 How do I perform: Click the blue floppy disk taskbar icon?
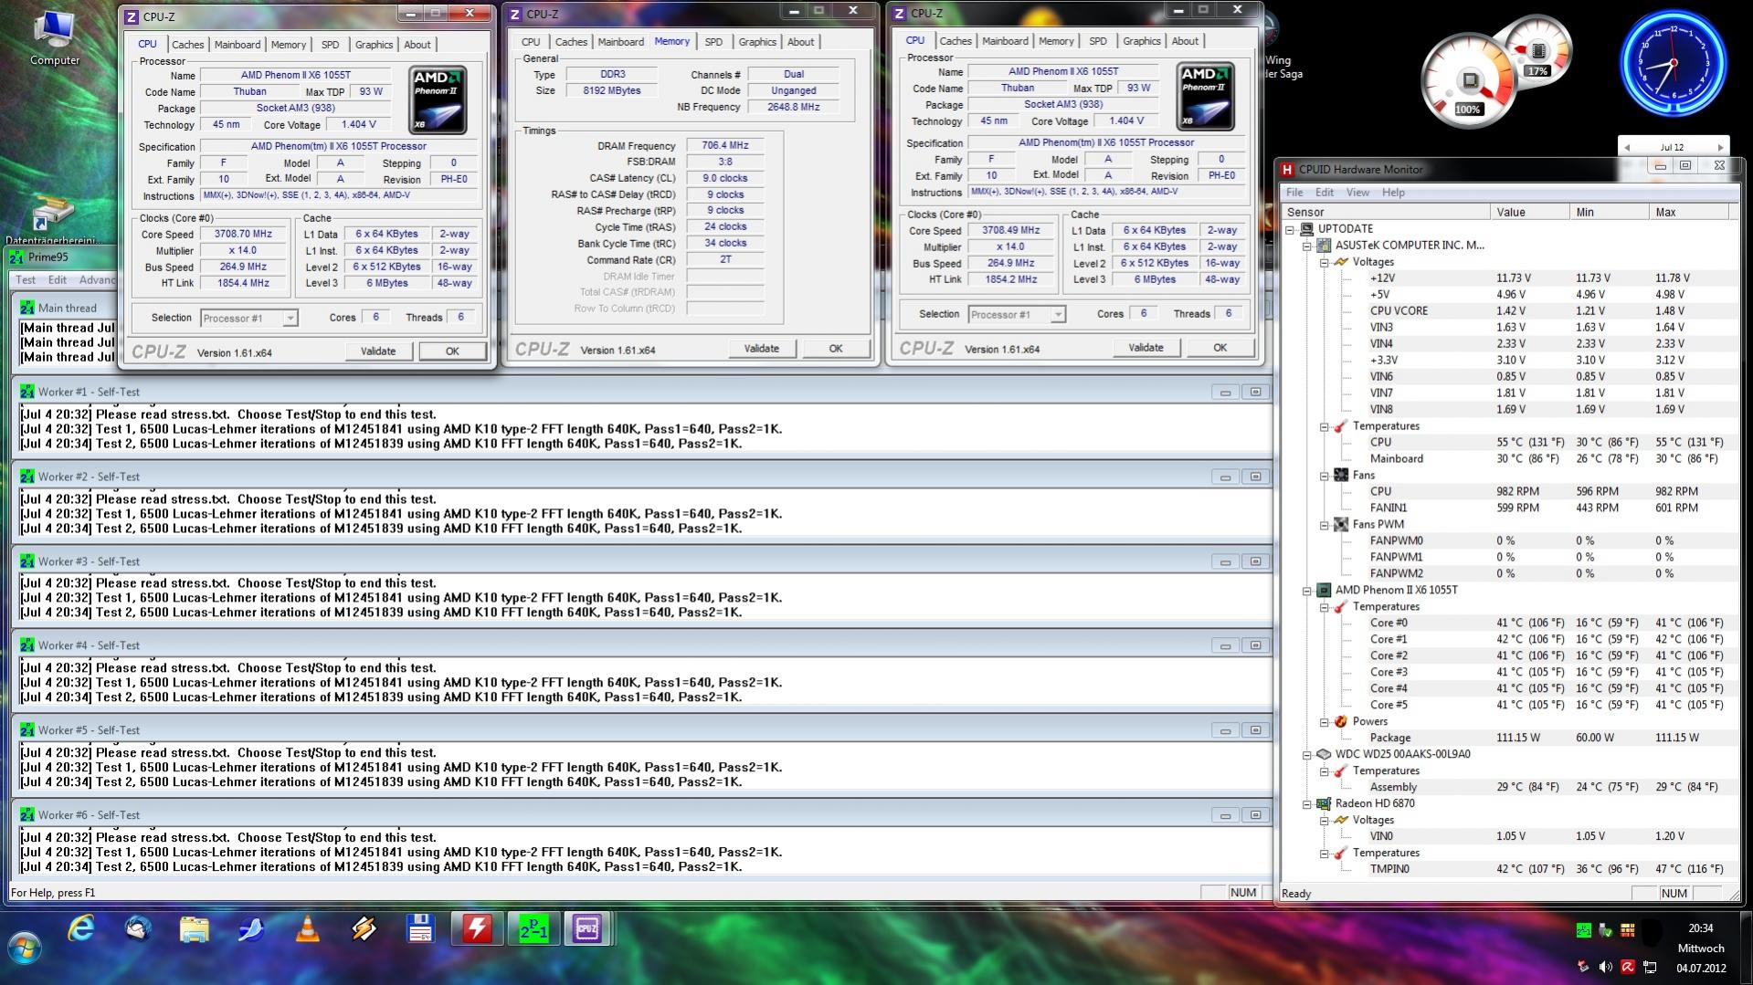tap(420, 929)
